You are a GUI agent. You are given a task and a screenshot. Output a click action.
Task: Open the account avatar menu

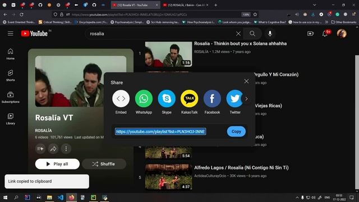click(342, 34)
